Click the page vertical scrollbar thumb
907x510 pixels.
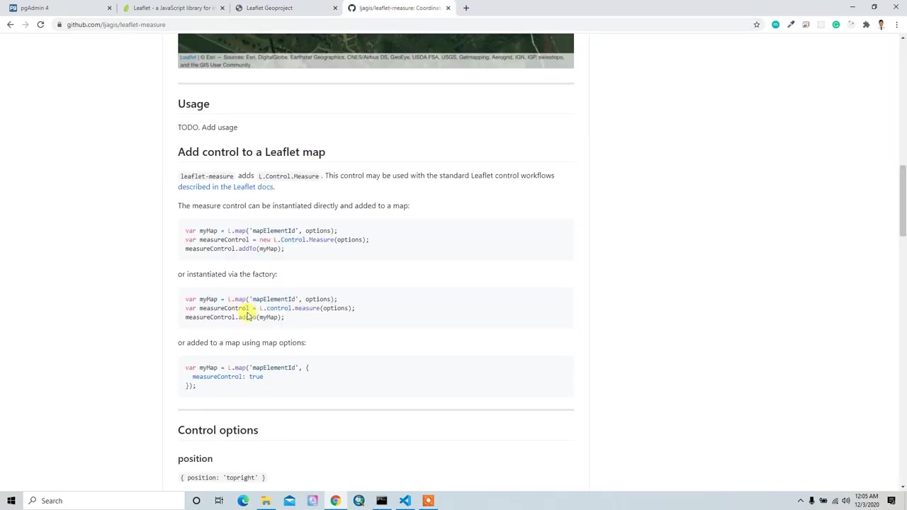(902, 201)
